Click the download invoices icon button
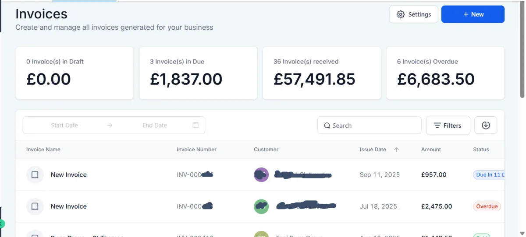The height and width of the screenshot is (237, 526). 486,125
